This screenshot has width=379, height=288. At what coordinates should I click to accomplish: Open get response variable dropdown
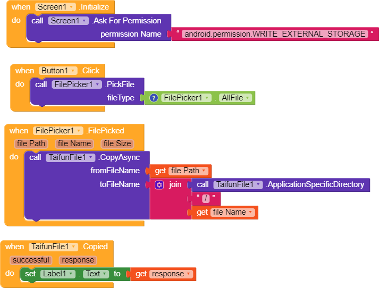(x=171, y=274)
